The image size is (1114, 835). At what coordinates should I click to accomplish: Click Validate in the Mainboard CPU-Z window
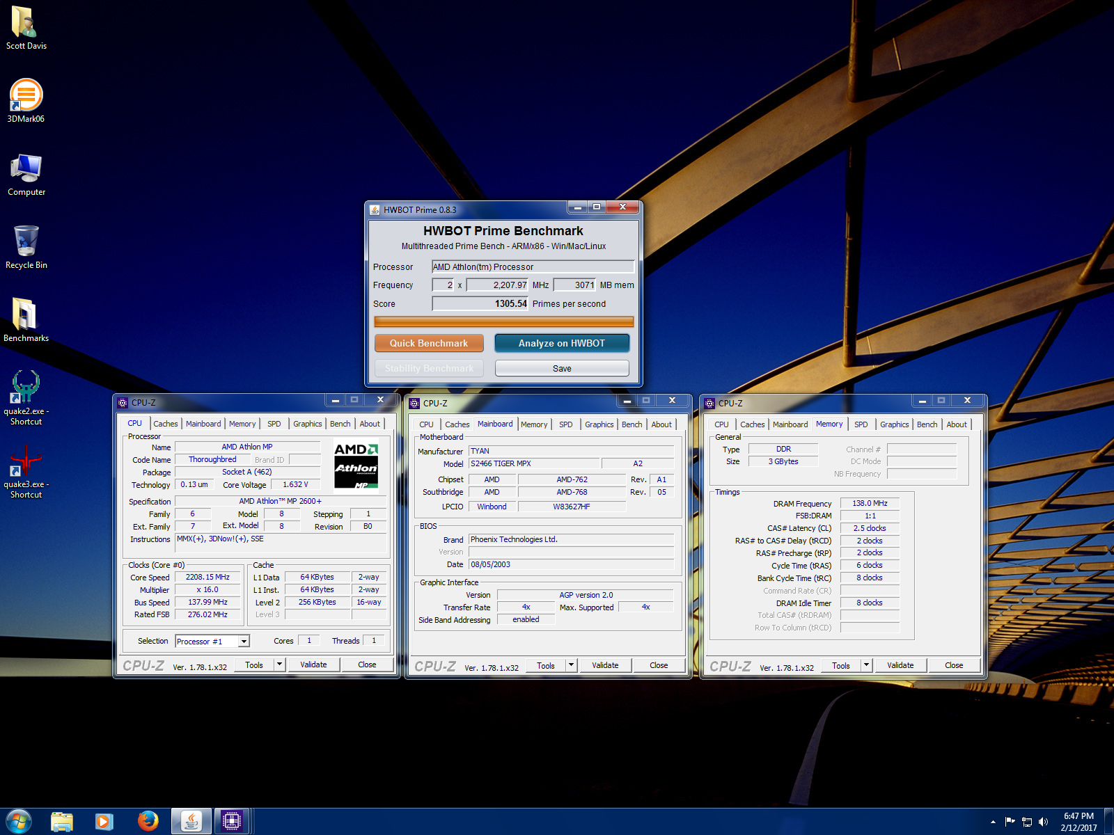[x=605, y=665]
